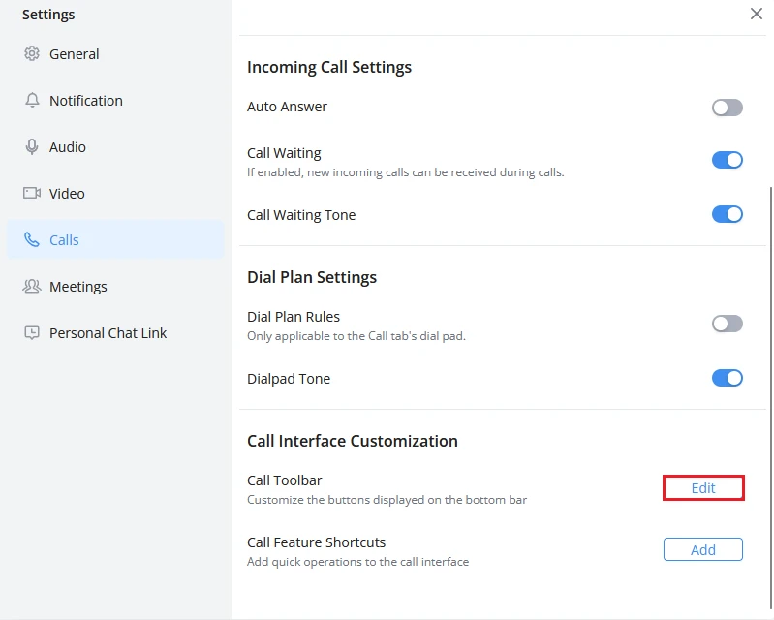Add a Call Feature Shortcut
The image size is (774, 620).
coord(703,549)
